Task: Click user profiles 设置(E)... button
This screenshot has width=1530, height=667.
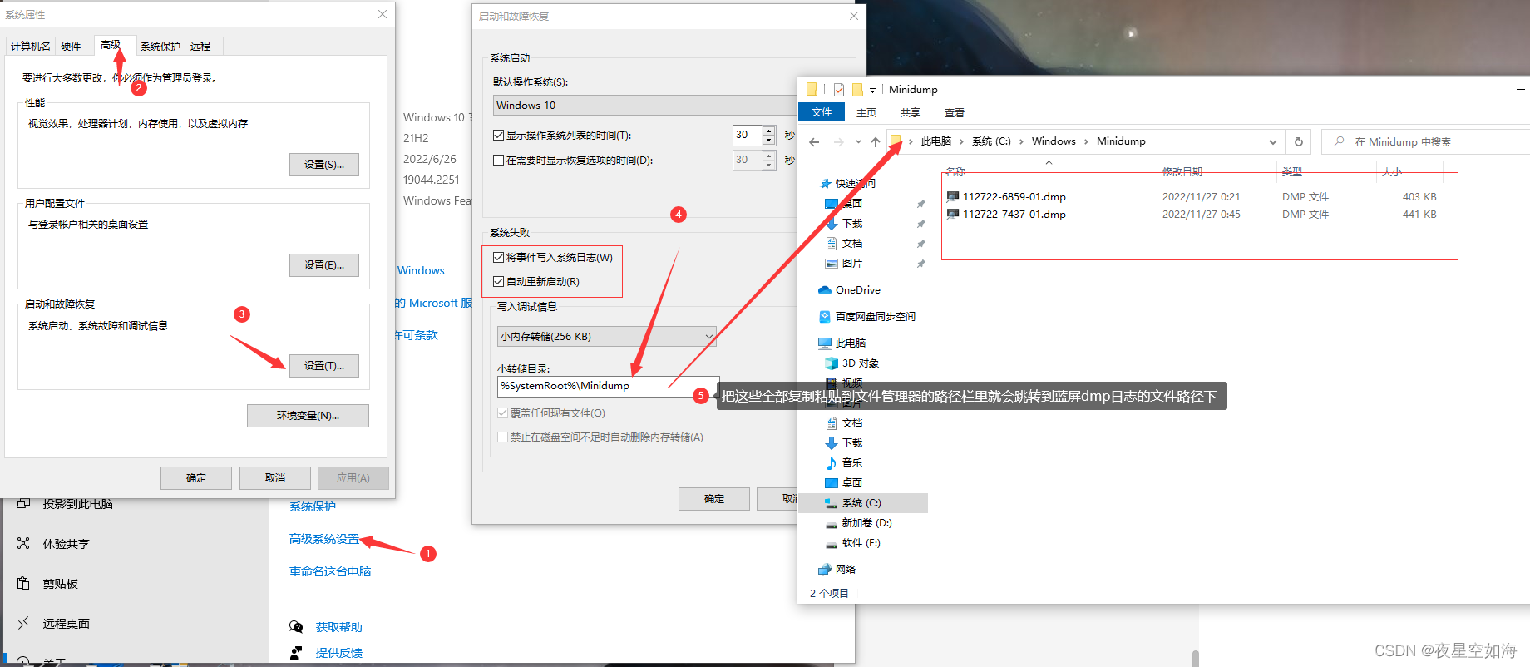Action: pyautogui.click(x=324, y=265)
